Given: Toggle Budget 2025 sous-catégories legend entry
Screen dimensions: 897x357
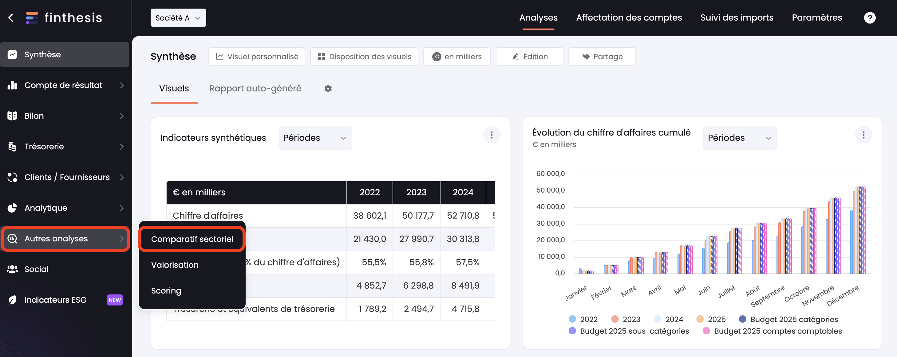Looking at the screenshot, I should (x=629, y=331).
